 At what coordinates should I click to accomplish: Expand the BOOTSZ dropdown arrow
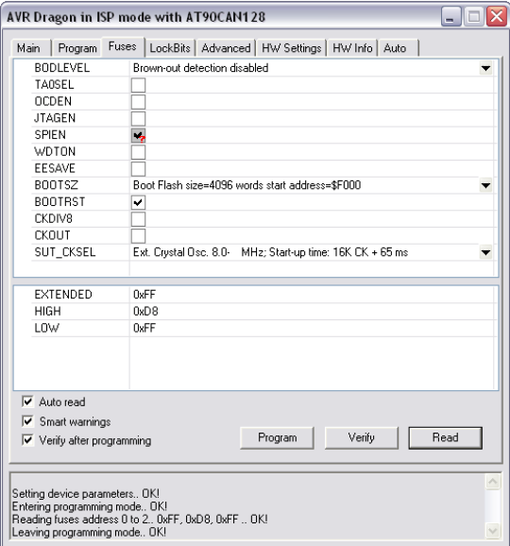click(x=485, y=185)
